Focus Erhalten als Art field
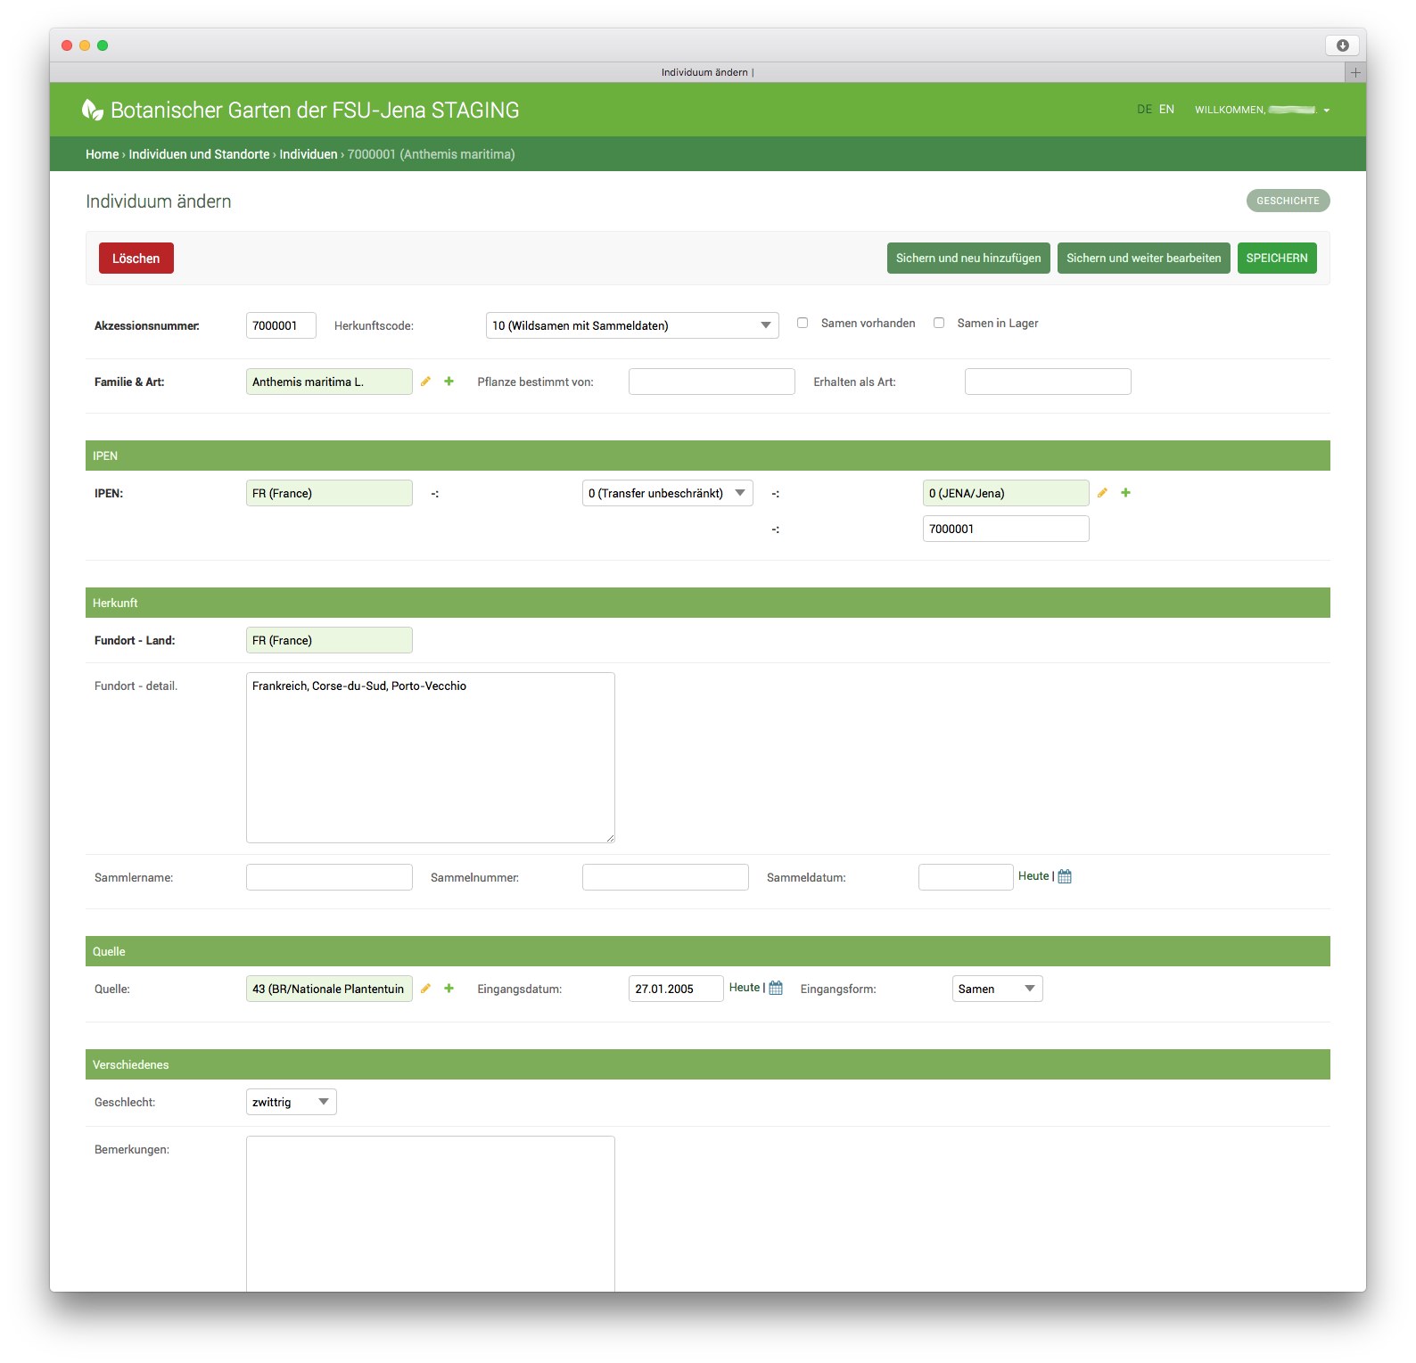 (1048, 382)
